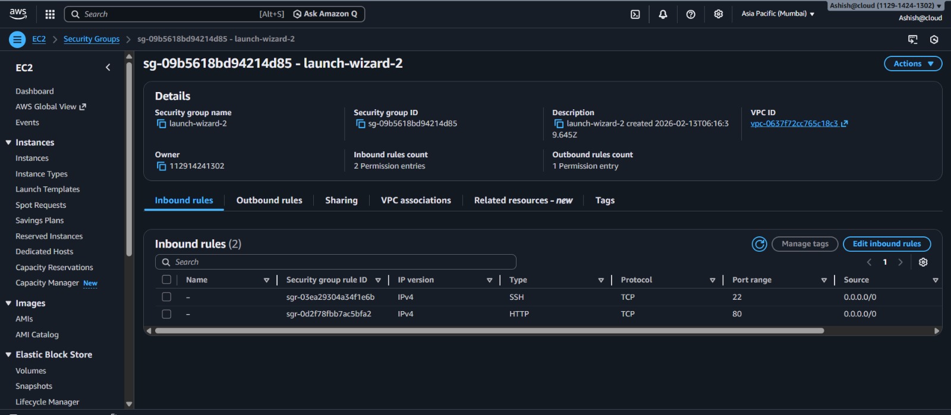Copy the security group ID
This screenshot has width=951, height=415.
360,123
